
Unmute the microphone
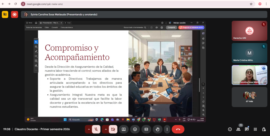tap(96, 129)
